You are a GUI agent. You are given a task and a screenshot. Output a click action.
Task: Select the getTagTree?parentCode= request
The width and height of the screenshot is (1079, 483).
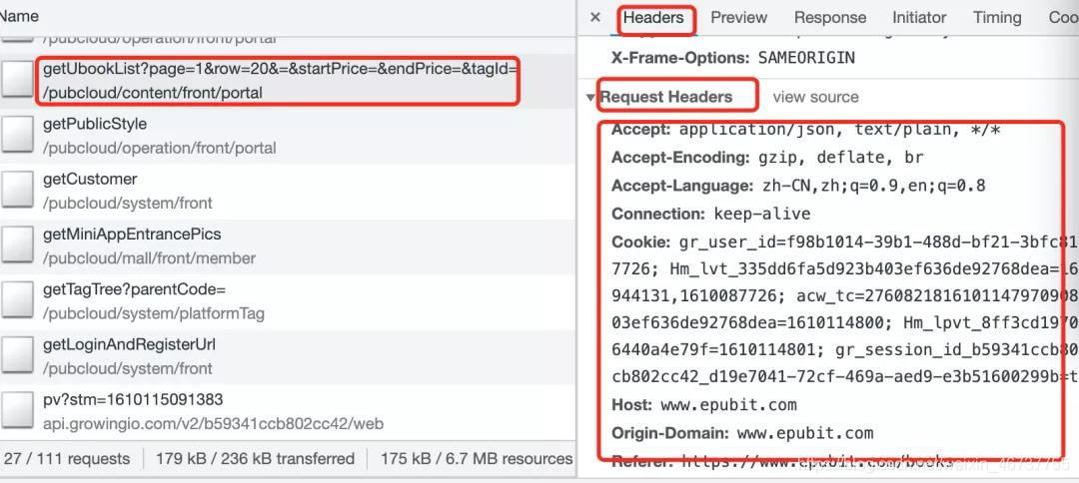click(288, 301)
